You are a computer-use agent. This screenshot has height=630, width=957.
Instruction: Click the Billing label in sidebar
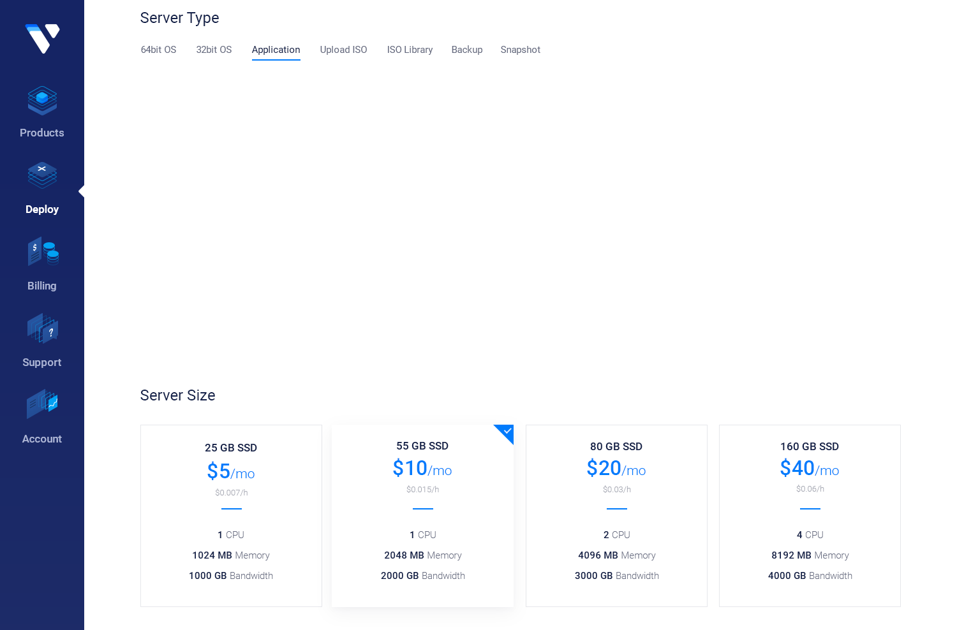click(42, 286)
